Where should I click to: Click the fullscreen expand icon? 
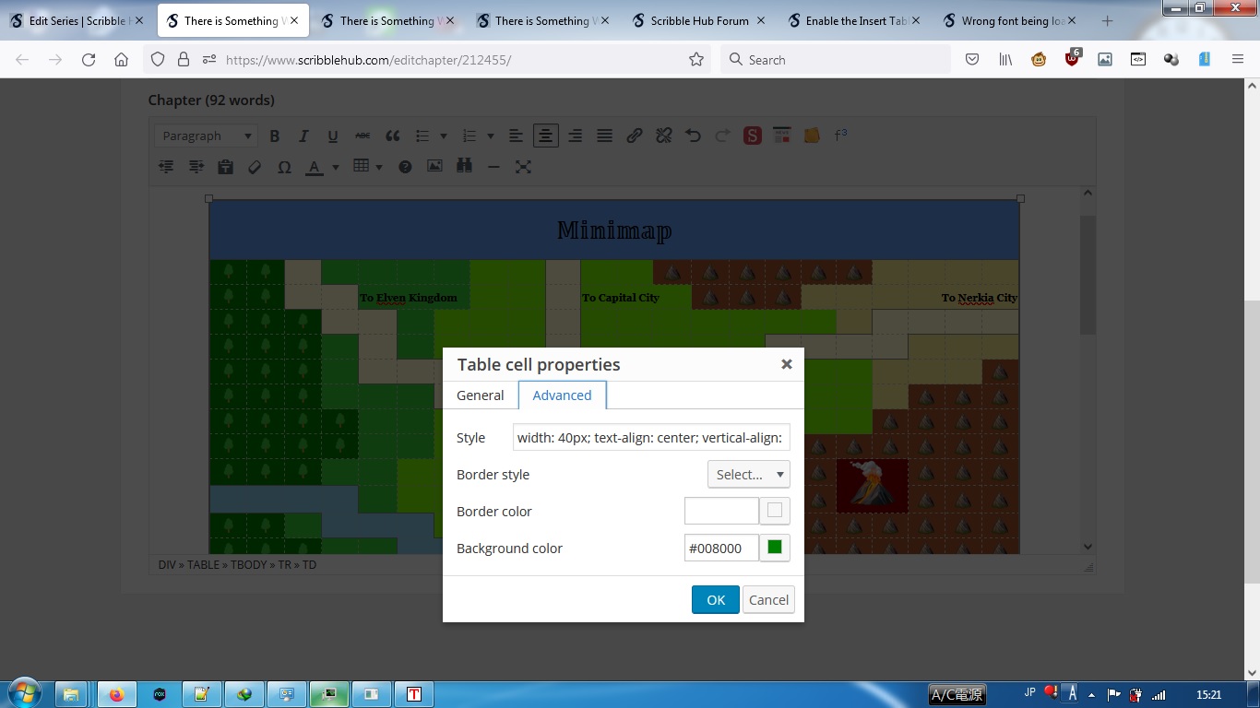pyautogui.click(x=523, y=167)
